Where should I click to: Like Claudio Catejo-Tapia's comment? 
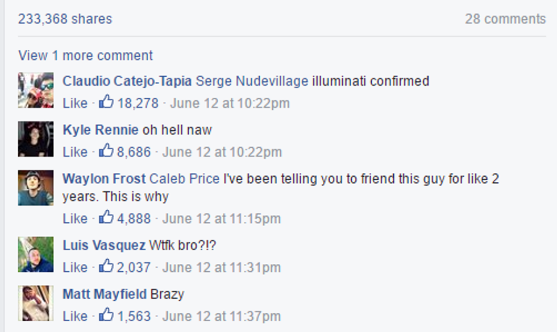click(75, 103)
